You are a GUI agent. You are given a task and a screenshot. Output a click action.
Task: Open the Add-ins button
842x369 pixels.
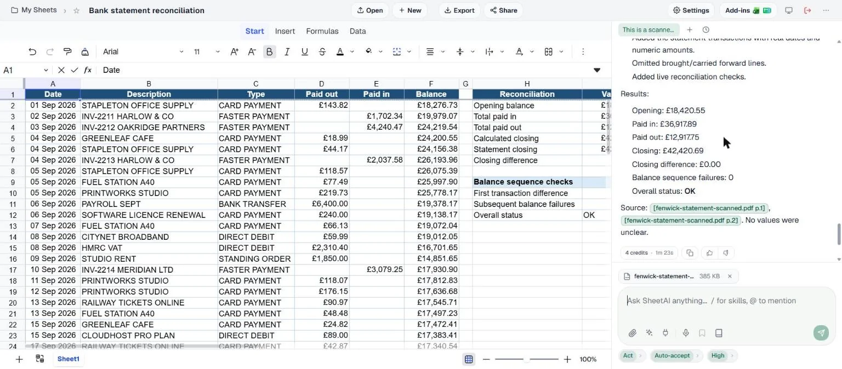748,10
